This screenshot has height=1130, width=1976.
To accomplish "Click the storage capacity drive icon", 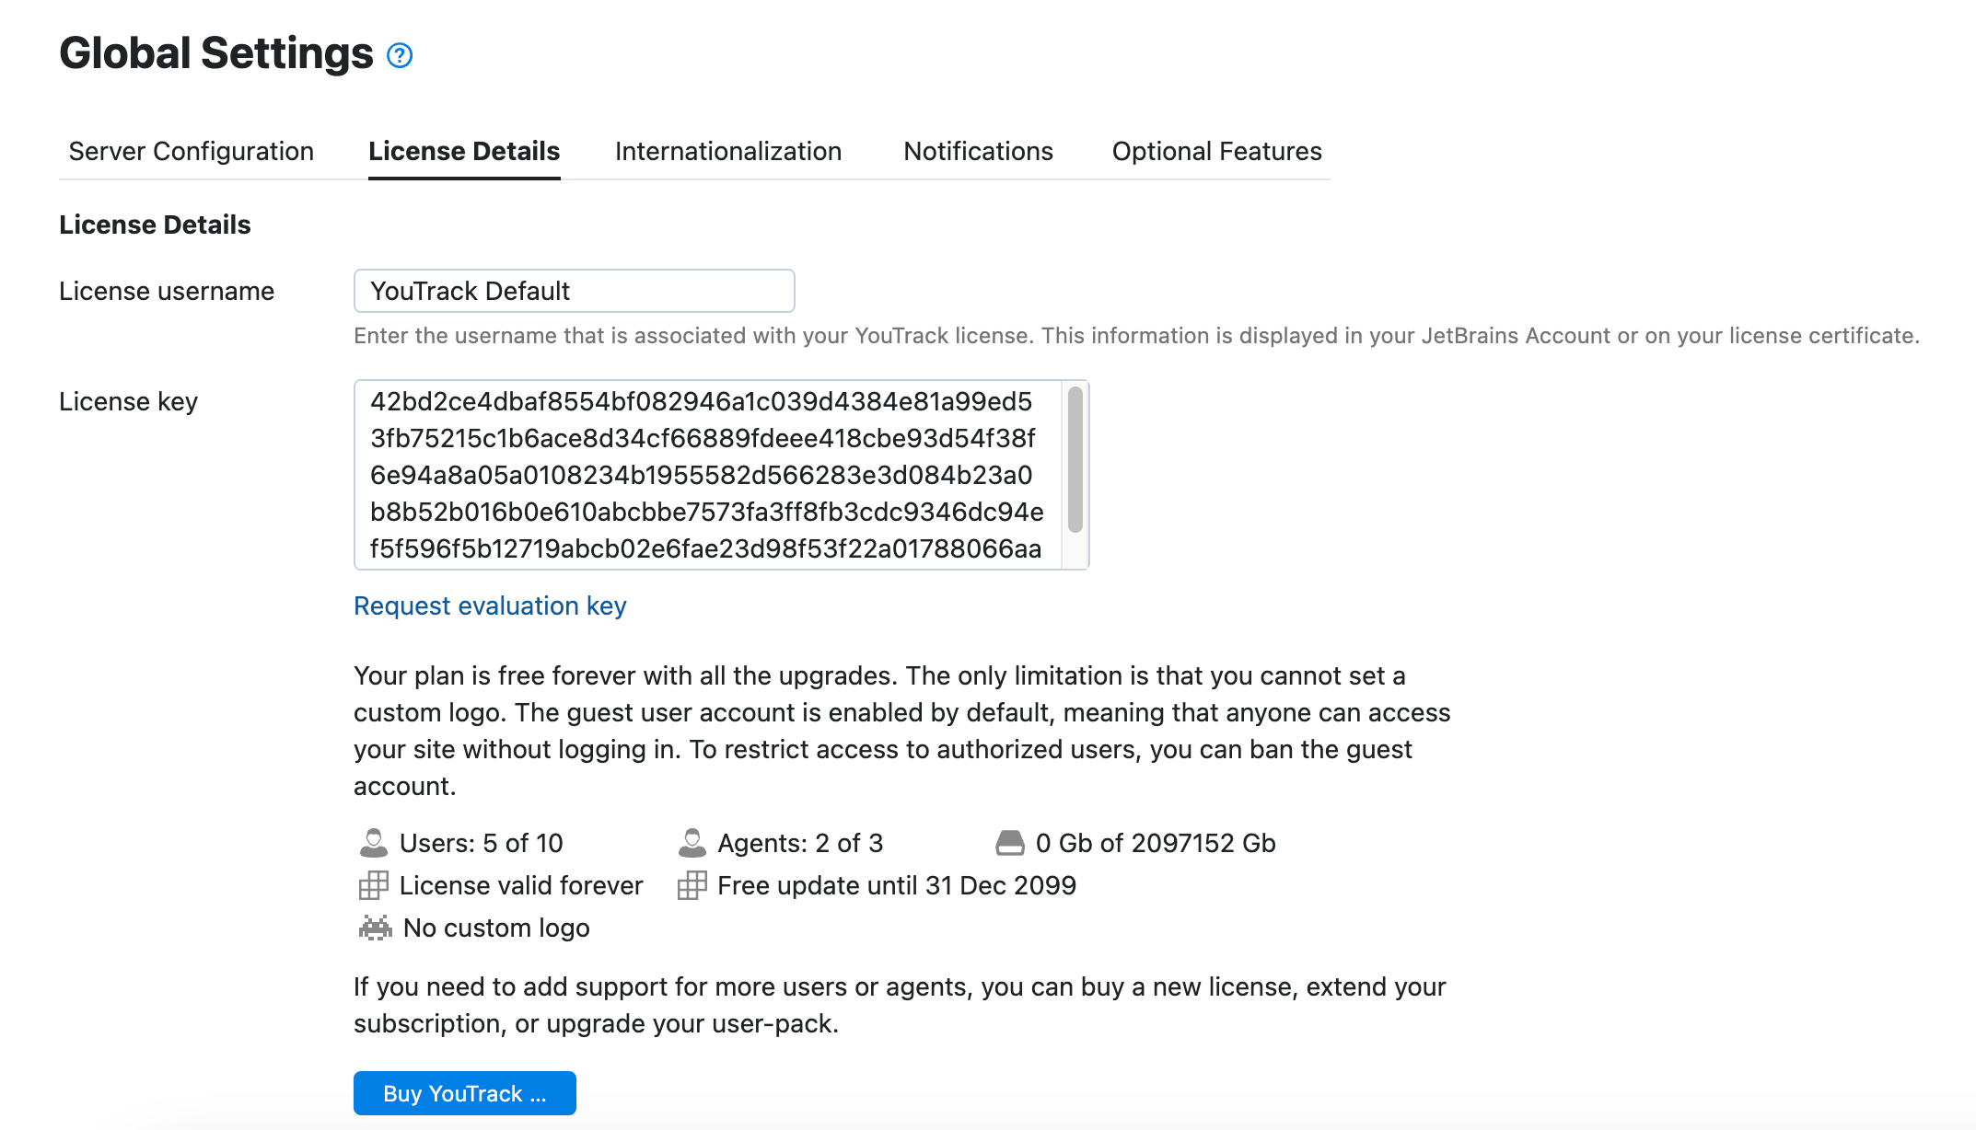I will click(x=1011, y=840).
